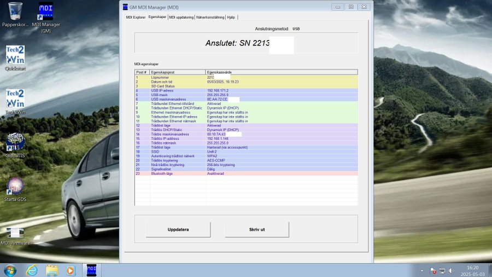Close the GM MDI Manager window
The width and height of the screenshot is (492, 277).
click(364, 7)
